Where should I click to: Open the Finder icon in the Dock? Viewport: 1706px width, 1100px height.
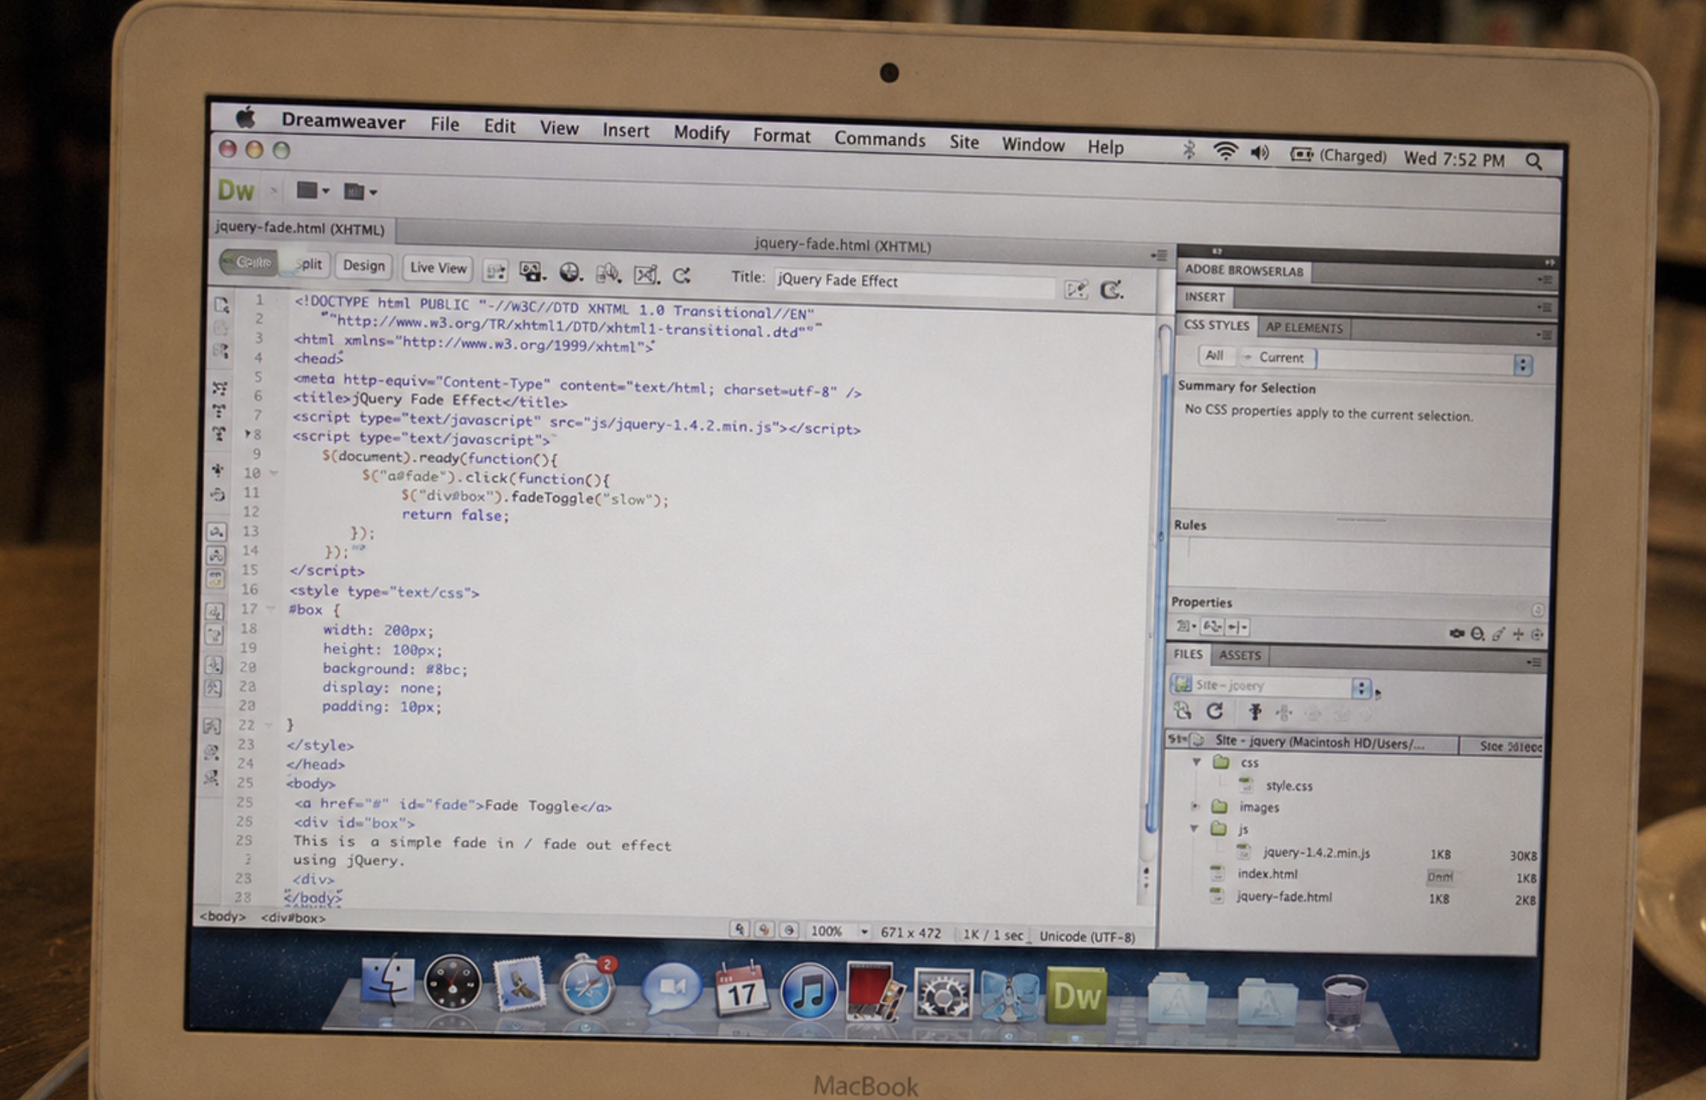pyautogui.click(x=387, y=980)
